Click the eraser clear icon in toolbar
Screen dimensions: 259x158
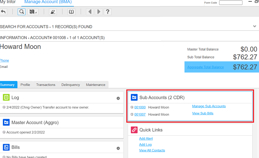point(53,12)
